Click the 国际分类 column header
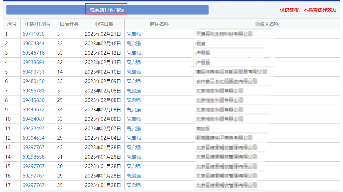Image resolution: width=343 pixels, height=192 pixels. click(69, 24)
